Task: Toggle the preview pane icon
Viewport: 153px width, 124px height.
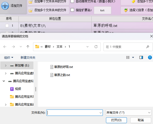Action: point(141,57)
